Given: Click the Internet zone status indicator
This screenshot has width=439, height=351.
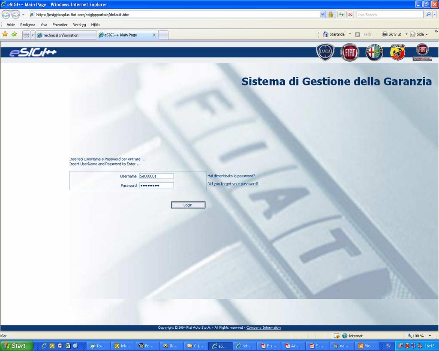Looking at the screenshot, I should 352,336.
